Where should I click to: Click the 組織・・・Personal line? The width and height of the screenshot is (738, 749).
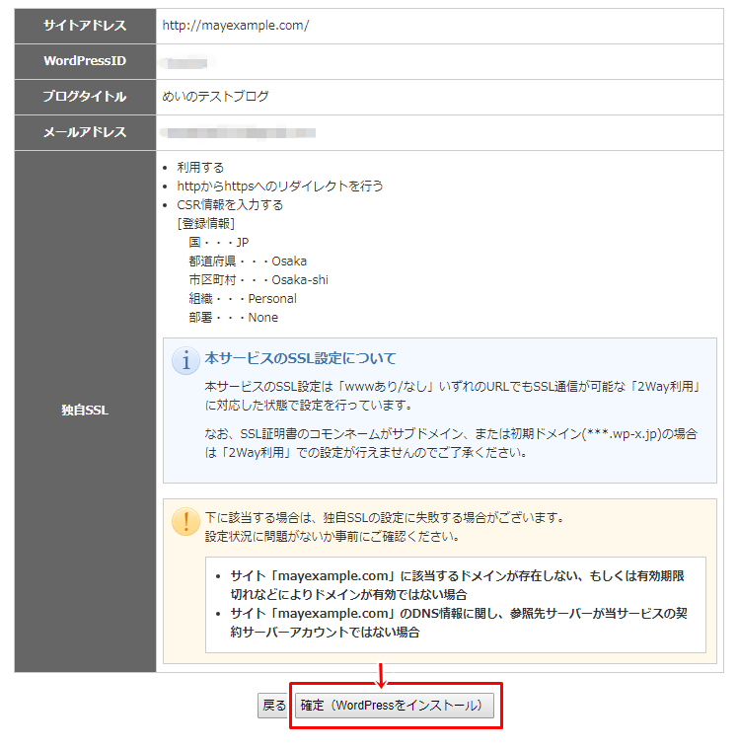[x=243, y=299]
